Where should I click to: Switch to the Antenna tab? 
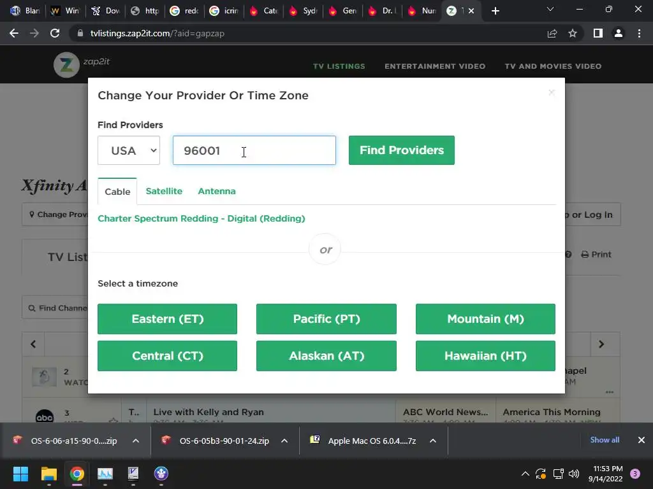coord(217,191)
